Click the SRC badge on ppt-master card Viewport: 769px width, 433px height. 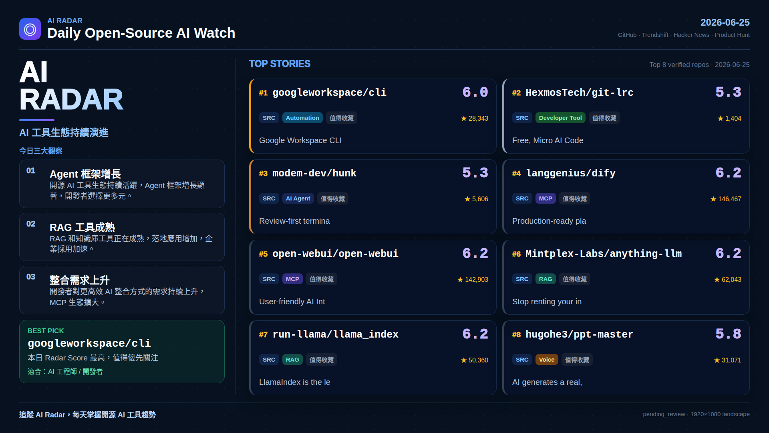pyautogui.click(x=522, y=360)
